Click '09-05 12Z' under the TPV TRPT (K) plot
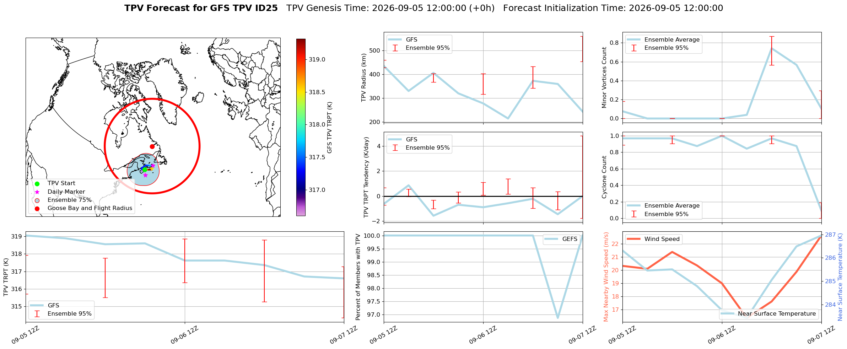Image resolution: width=847 pixels, height=349 pixels. coord(26,335)
